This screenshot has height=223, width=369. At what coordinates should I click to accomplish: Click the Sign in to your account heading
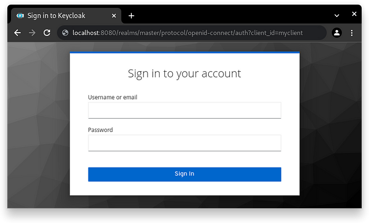[x=184, y=73]
